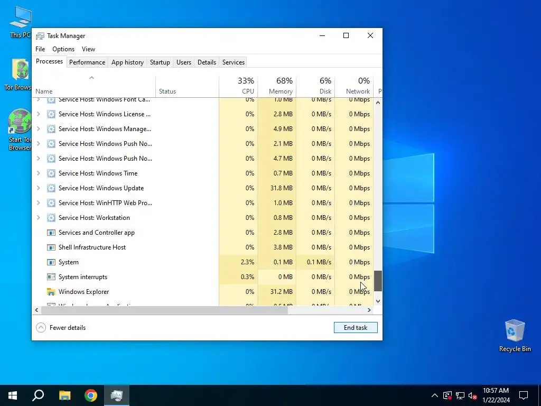Show hidden system tray icons
The width and height of the screenshot is (541, 406).
pos(435,395)
